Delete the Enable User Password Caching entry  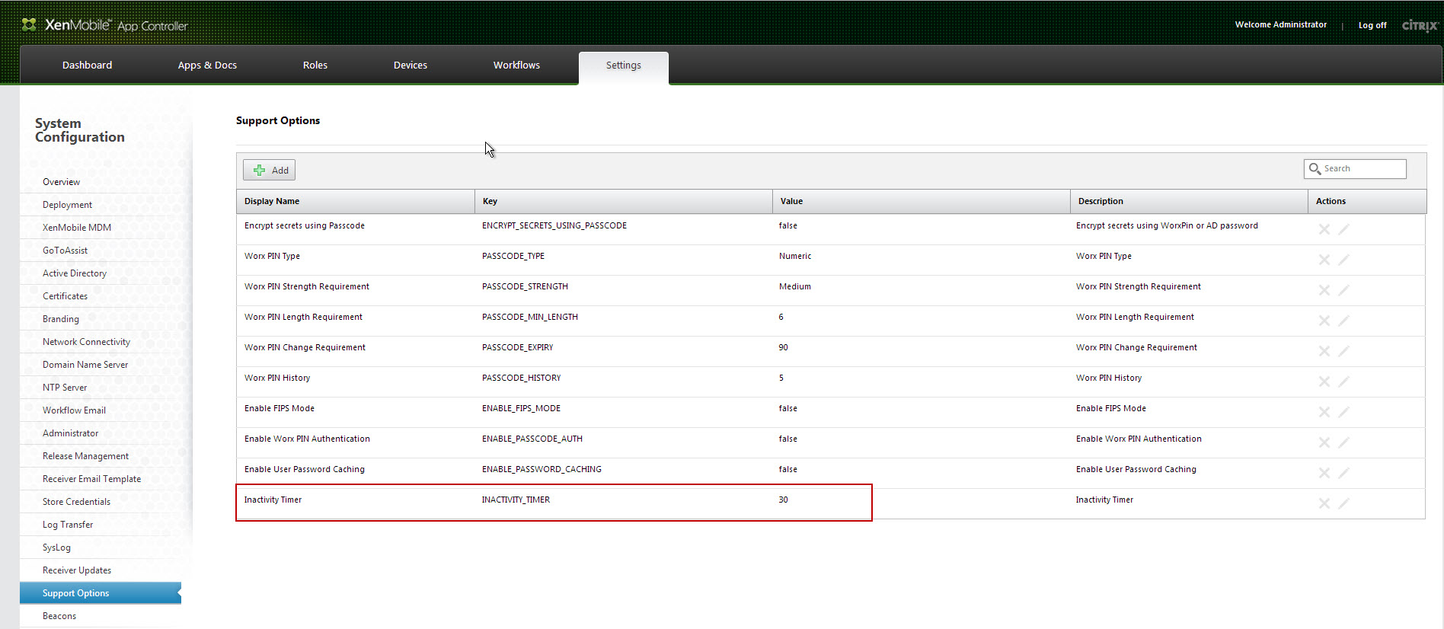[1324, 473]
